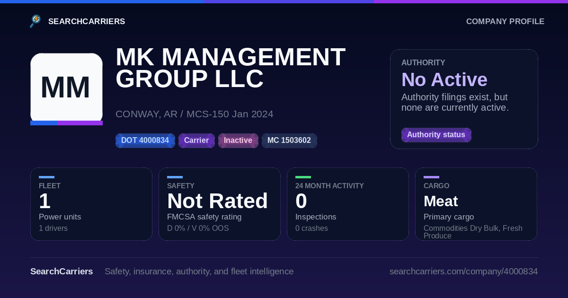Click the SAFETY card label
This screenshot has width=568, height=298.
pyautogui.click(x=181, y=186)
